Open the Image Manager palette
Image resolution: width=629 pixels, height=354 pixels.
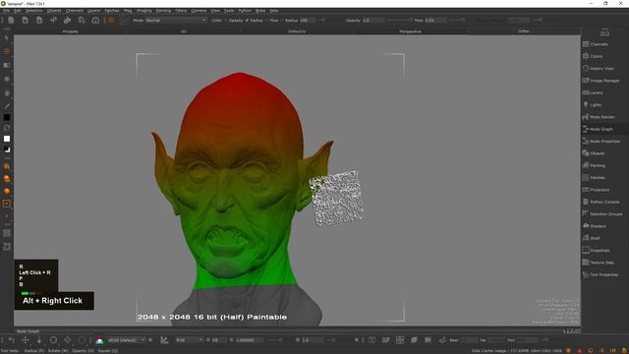[600, 81]
